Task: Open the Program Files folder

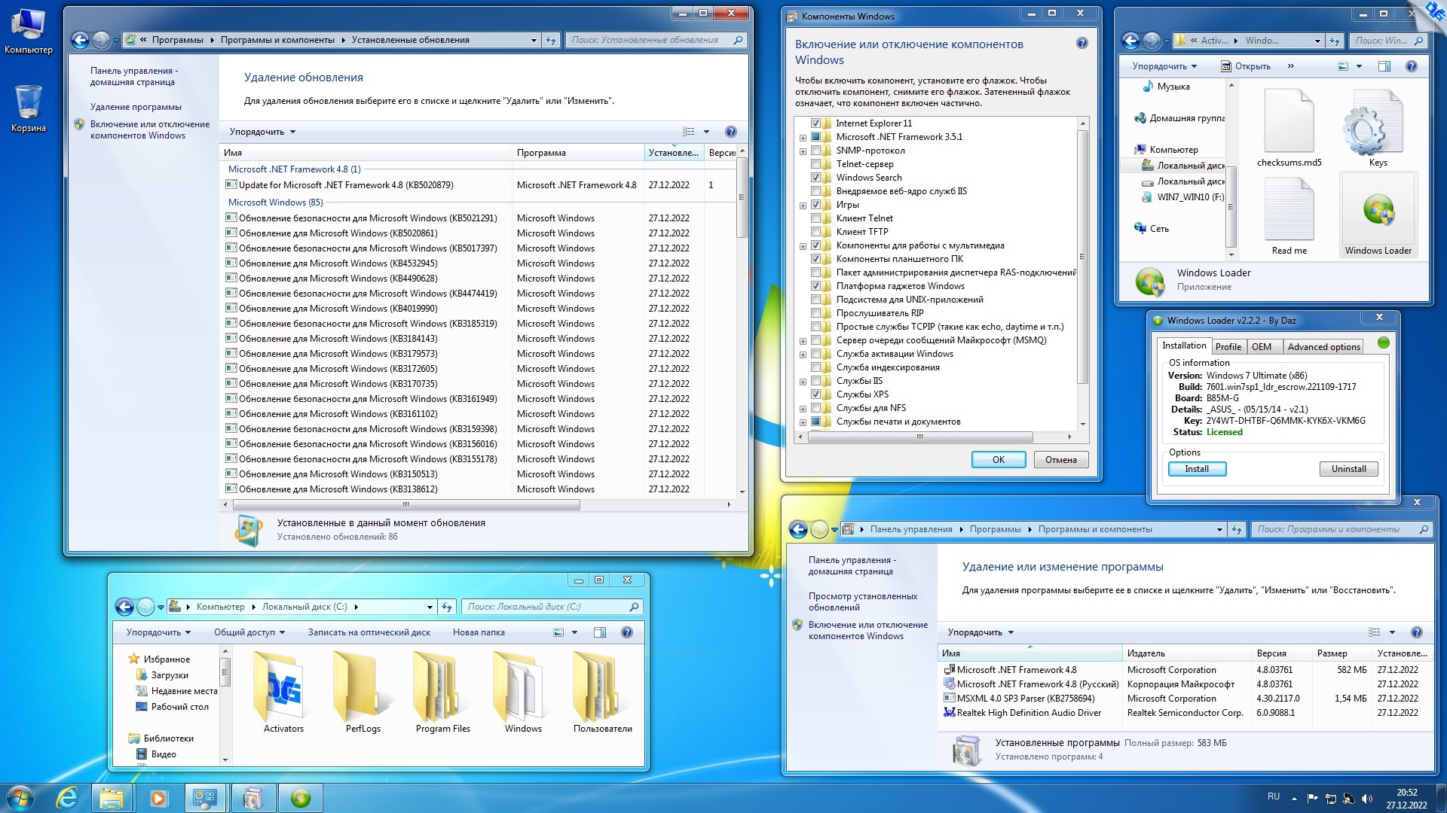Action: [x=443, y=693]
